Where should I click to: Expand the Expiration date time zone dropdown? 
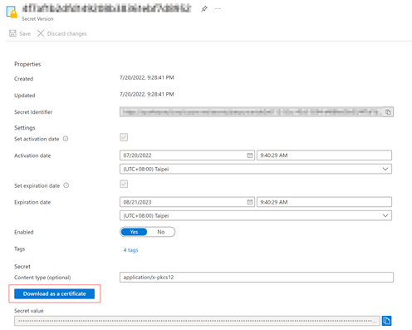pyautogui.click(x=256, y=215)
